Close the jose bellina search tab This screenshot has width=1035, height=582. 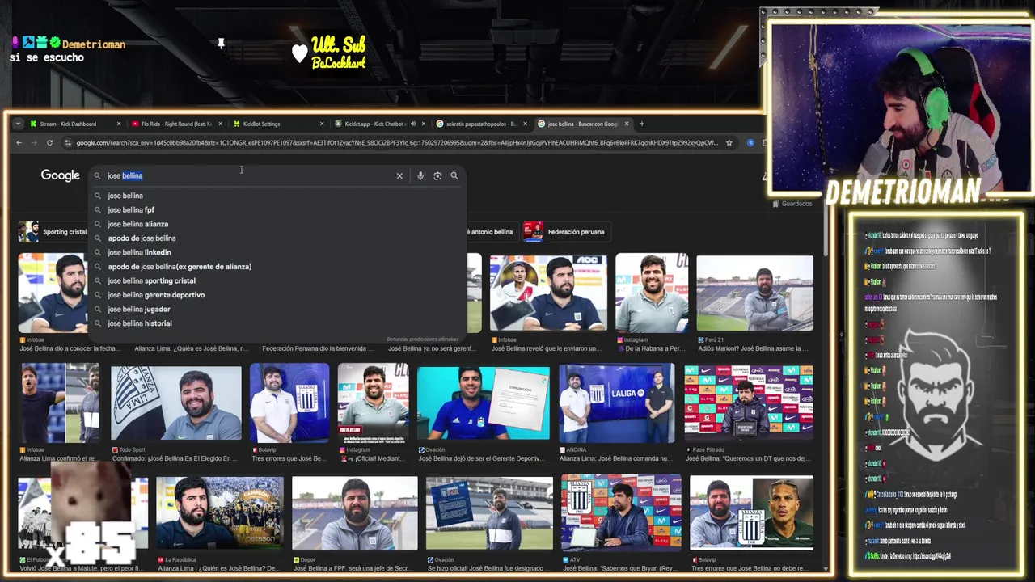pos(627,124)
